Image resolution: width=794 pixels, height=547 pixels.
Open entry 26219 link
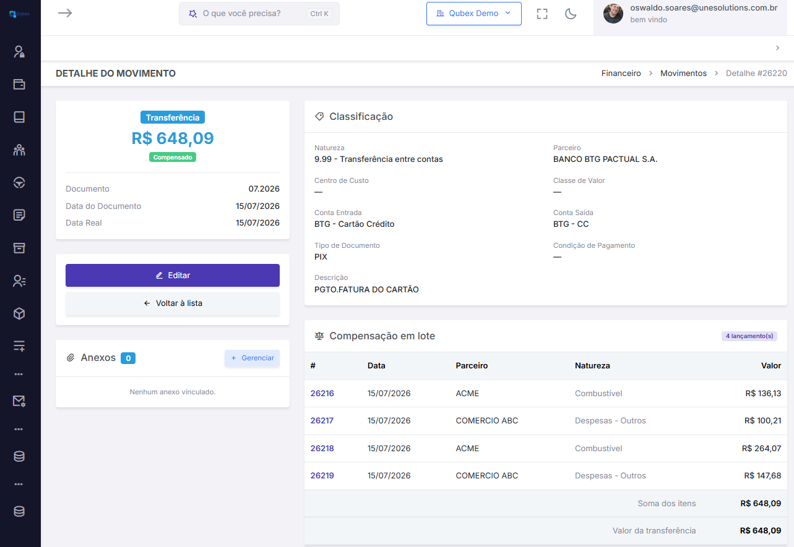tap(322, 475)
